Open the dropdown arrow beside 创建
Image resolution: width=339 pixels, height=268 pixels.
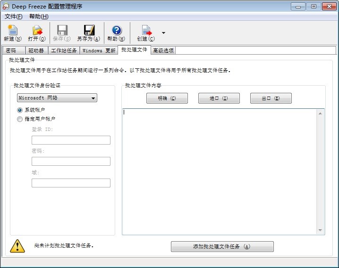[163, 33]
